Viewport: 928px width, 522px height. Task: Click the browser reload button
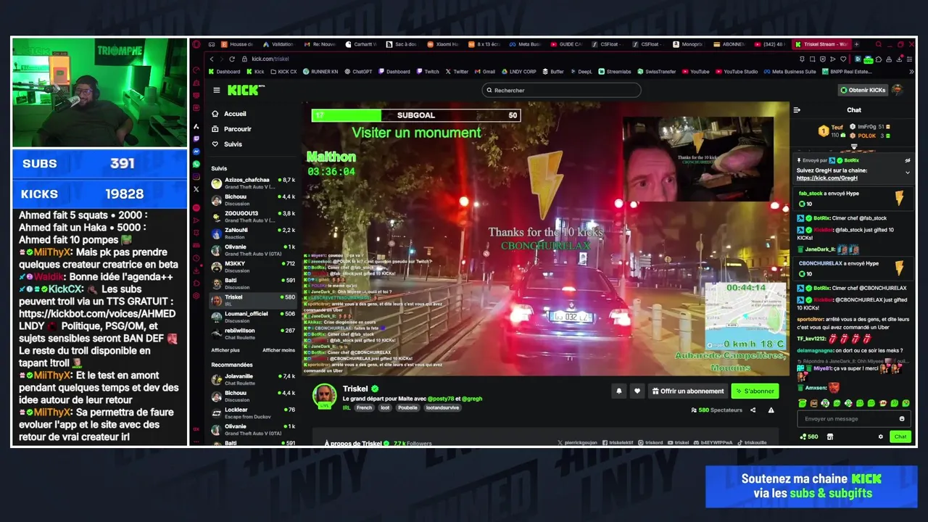(x=232, y=59)
